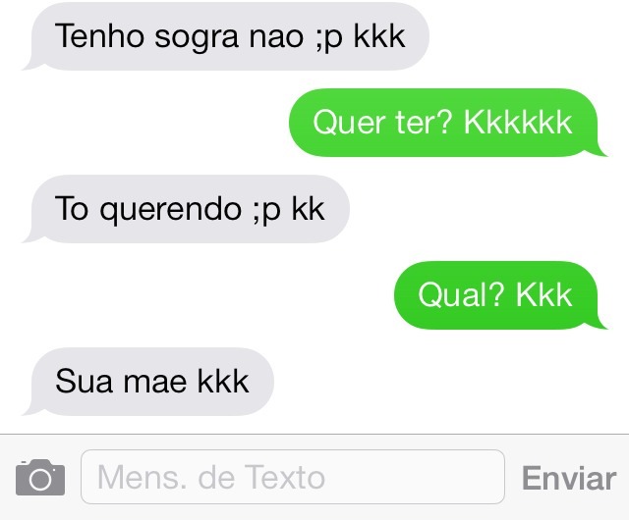Click the ';p' emoticon in first message
The image size is (629, 520).
point(328,39)
